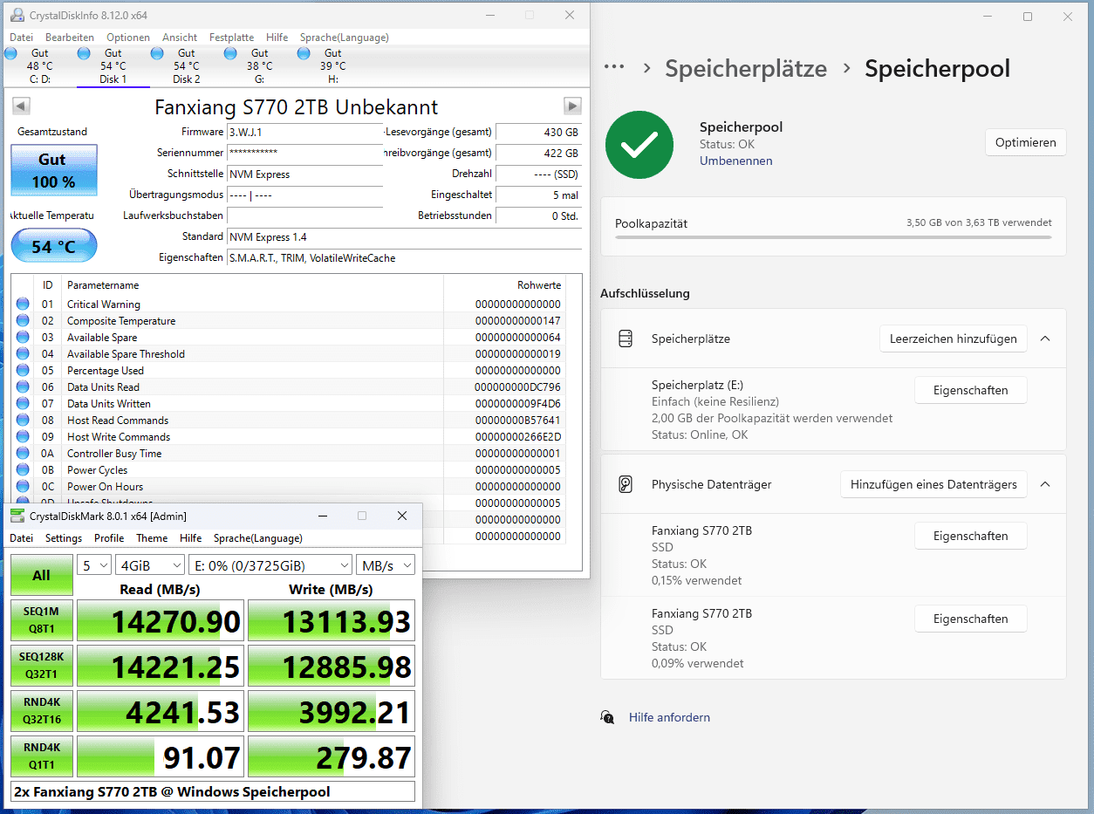
Task: Run all benchmarks with the All button
Action: (41, 575)
